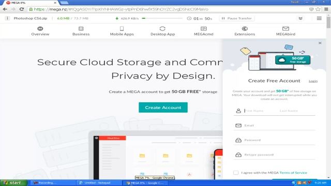Switch to Untitled - Notepad taskbar item
Image resolution: width=331 pixels, height=186 pixels.
[99, 183]
